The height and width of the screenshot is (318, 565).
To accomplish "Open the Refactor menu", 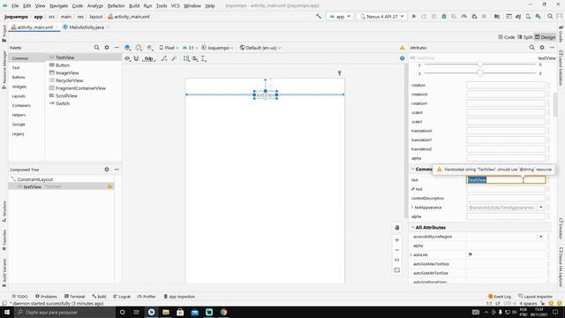I will pyautogui.click(x=116, y=6).
